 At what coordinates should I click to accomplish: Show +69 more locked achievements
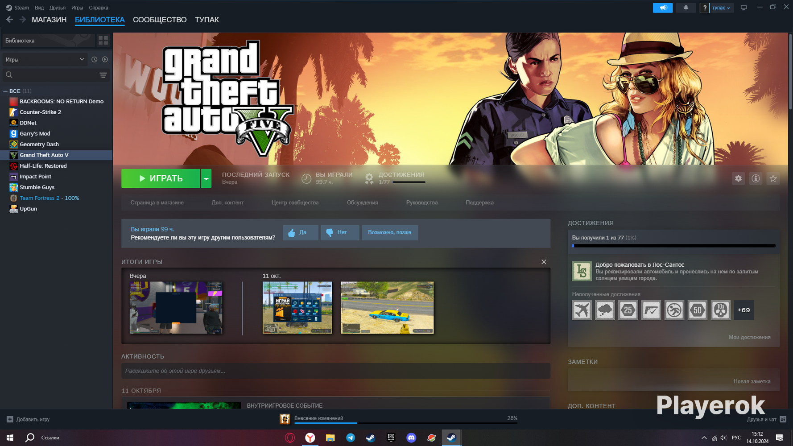pyautogui.click(x=743, y=310)
